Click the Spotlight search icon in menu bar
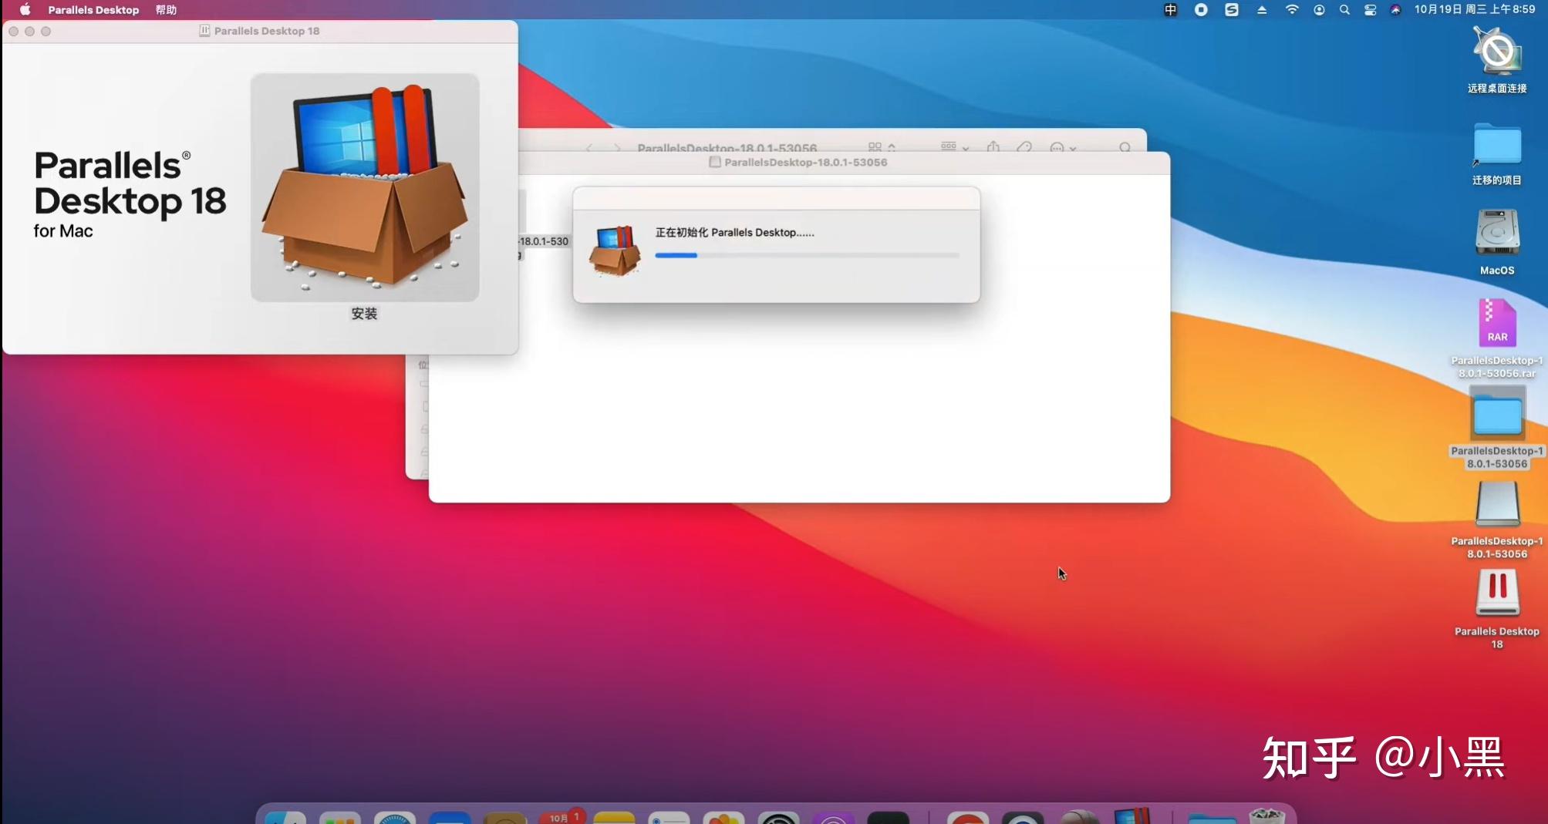 (1344, 10)
